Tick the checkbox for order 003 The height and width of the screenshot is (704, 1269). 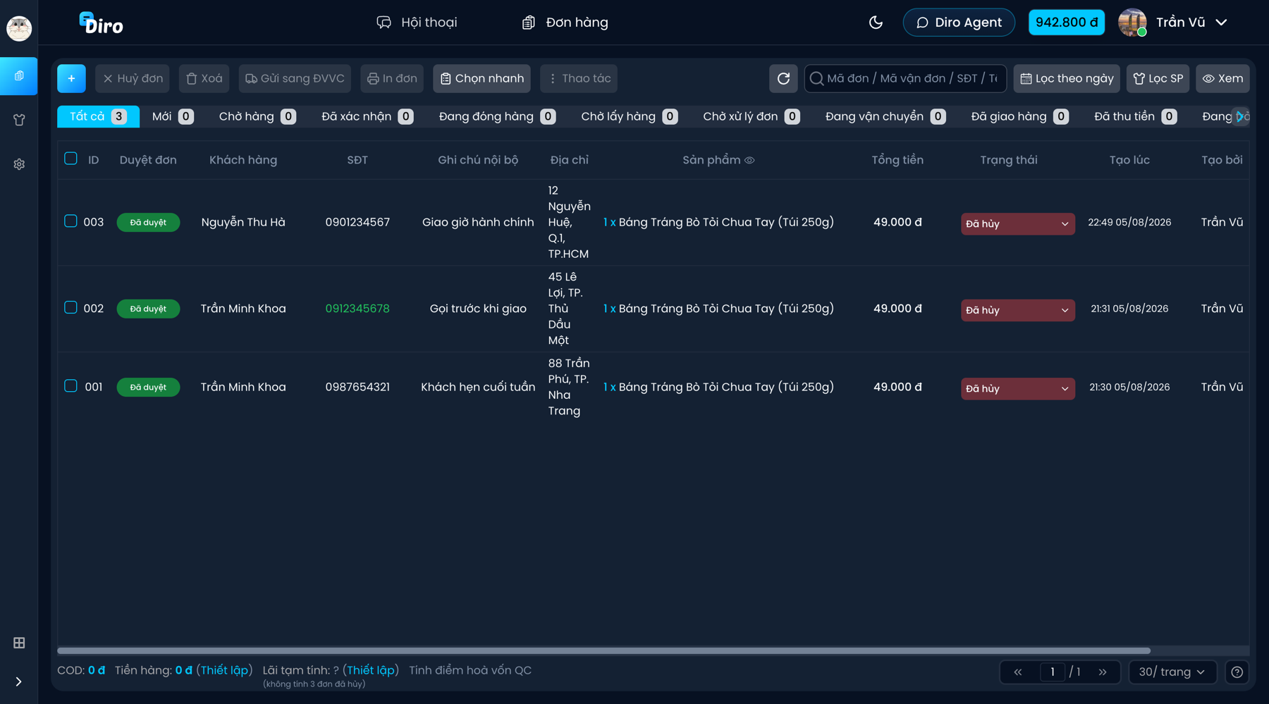pos(70,221)
